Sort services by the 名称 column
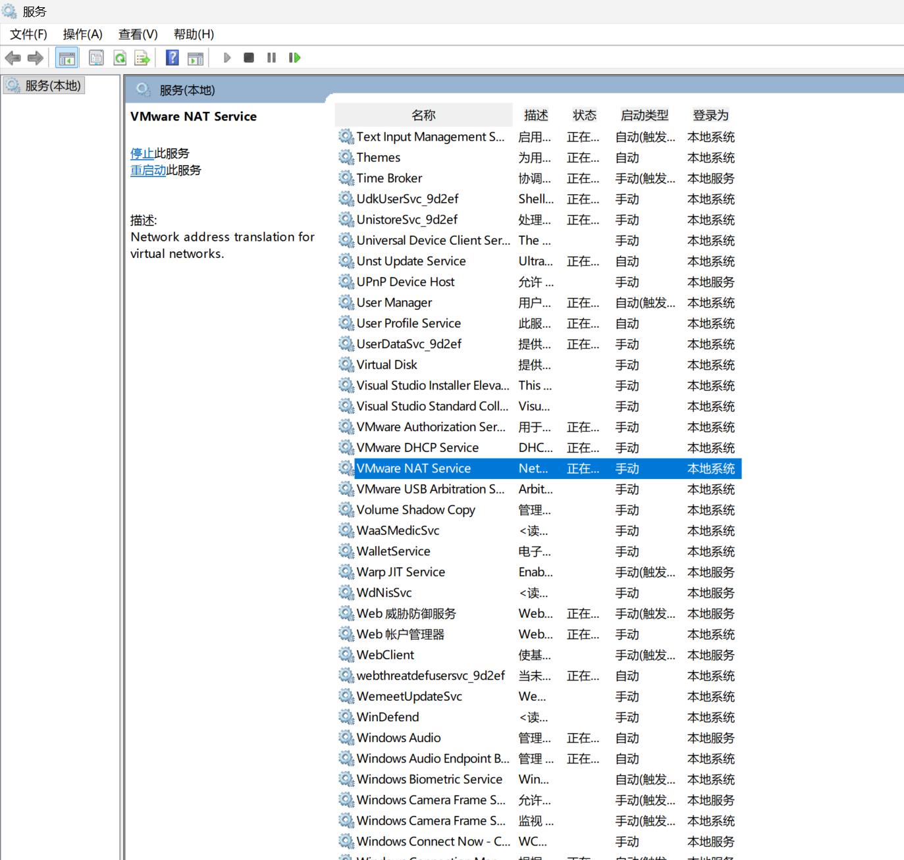Viewport: 904px width, 860px height. (423, 114)
